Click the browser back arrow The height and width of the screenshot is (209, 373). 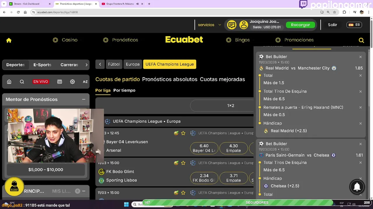[4, 12]
